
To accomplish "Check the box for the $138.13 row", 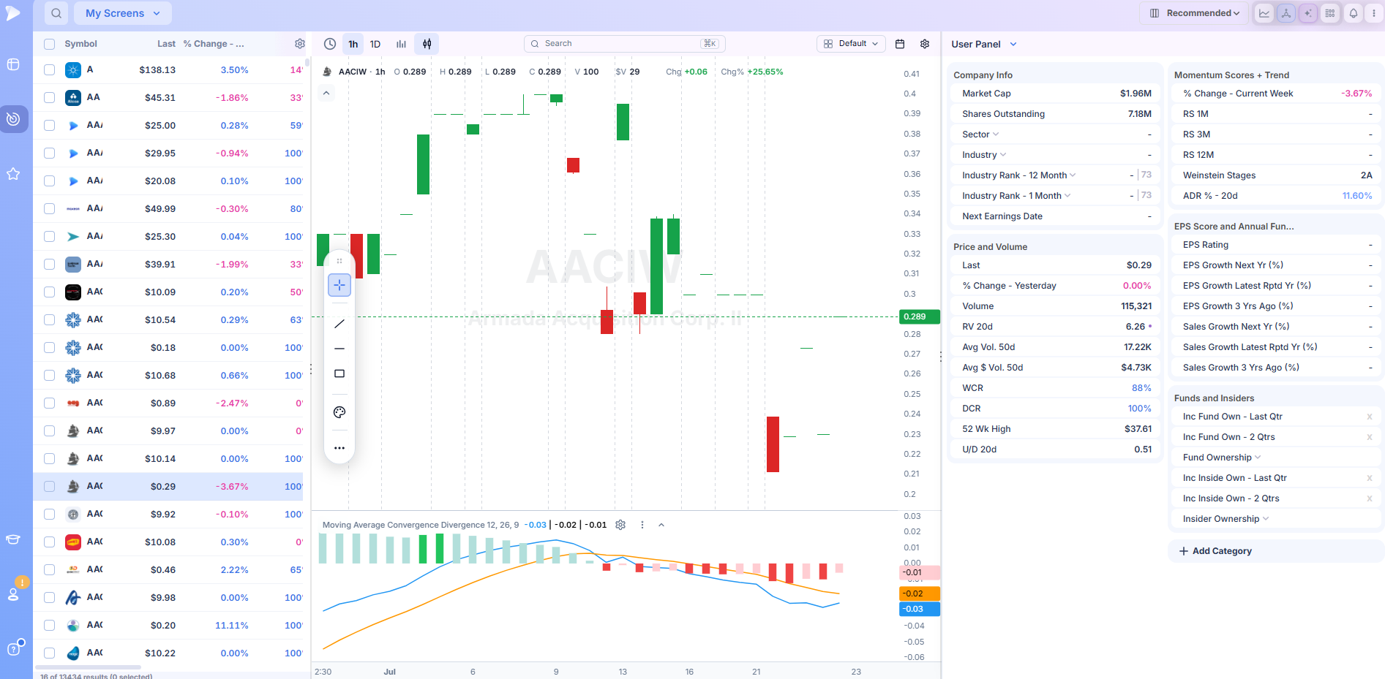I will click(49, 70).
